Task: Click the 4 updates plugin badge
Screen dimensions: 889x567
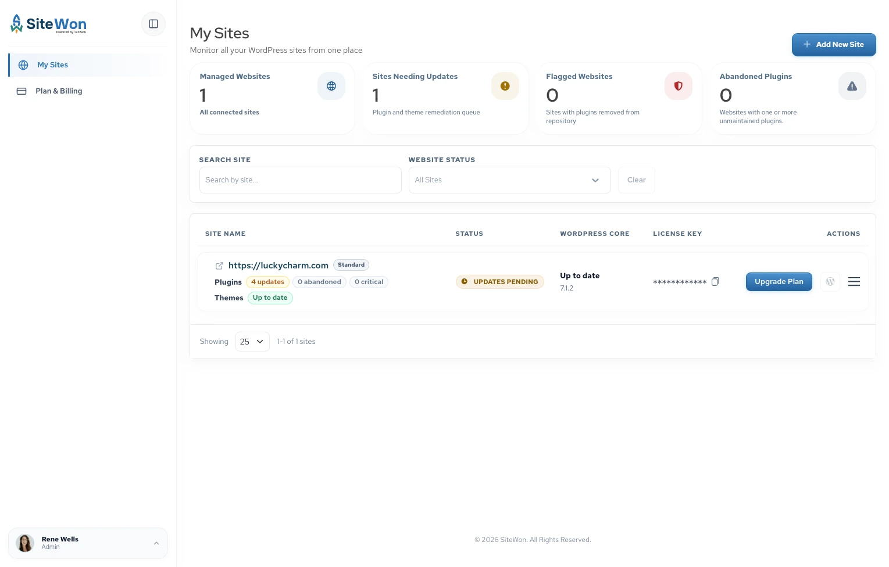Action: (x=267, y=282)
